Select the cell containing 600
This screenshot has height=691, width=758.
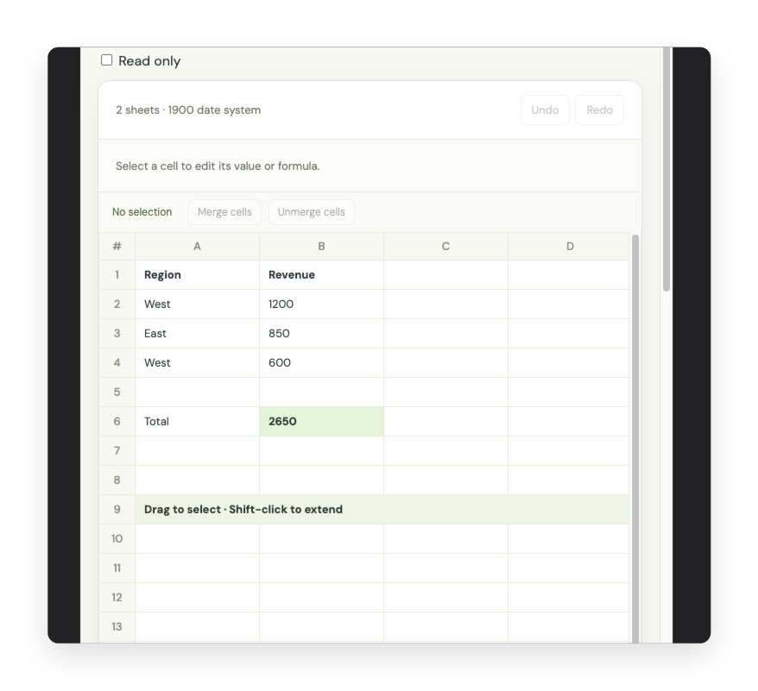[x=321, y=363]
